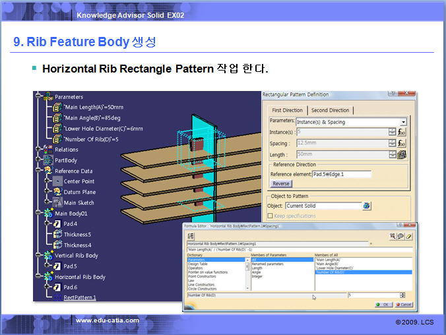Screen dimensions: 446x335
Task: Open formula editor icon beside Instance(s) field
Action: point(401,133)
